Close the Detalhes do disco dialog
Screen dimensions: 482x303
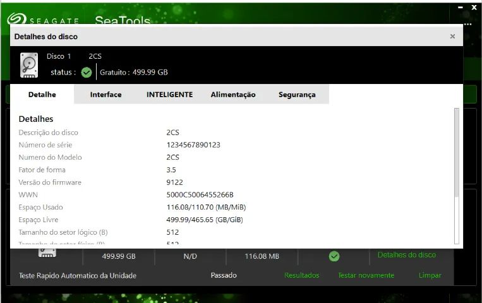(x=452, y=36)
